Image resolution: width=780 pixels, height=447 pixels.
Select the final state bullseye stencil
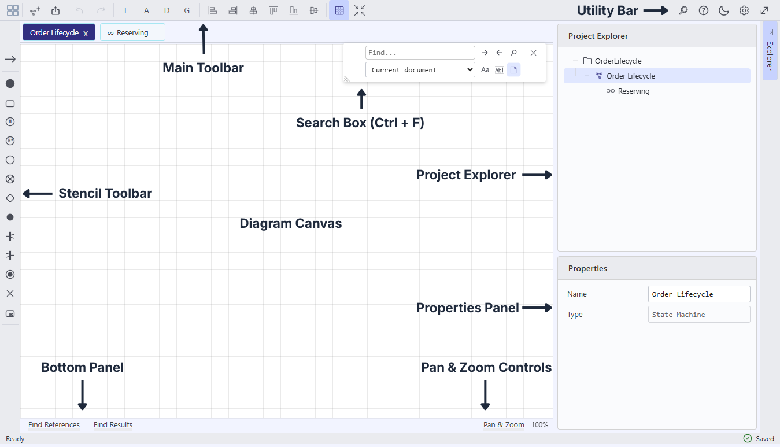pyautogui.click(x=10, y=274)
